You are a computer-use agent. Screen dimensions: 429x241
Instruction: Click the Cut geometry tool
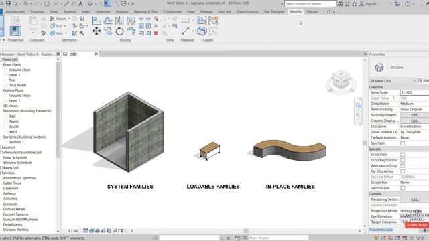pyautogui.click(x=56, y=26)
